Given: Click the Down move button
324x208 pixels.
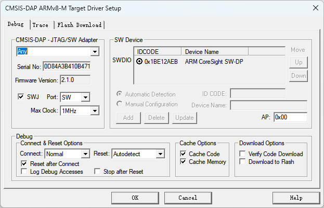Looking at the screenshot, I should [299, 76].
